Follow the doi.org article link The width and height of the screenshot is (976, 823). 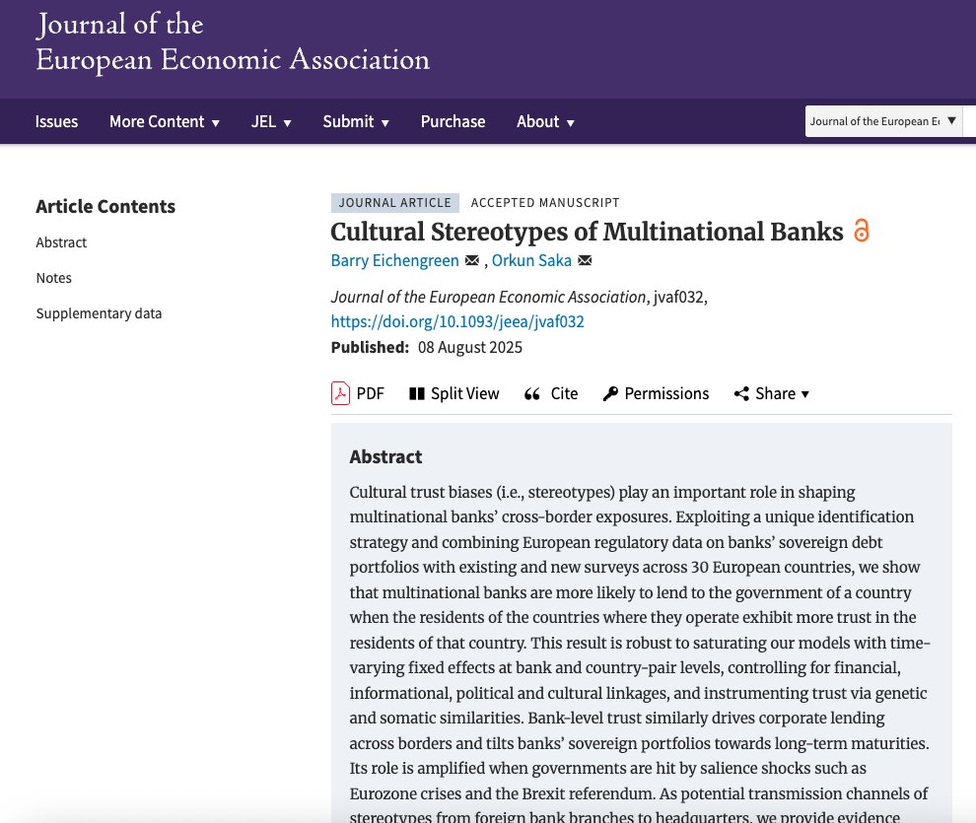[x=457, y=321]
